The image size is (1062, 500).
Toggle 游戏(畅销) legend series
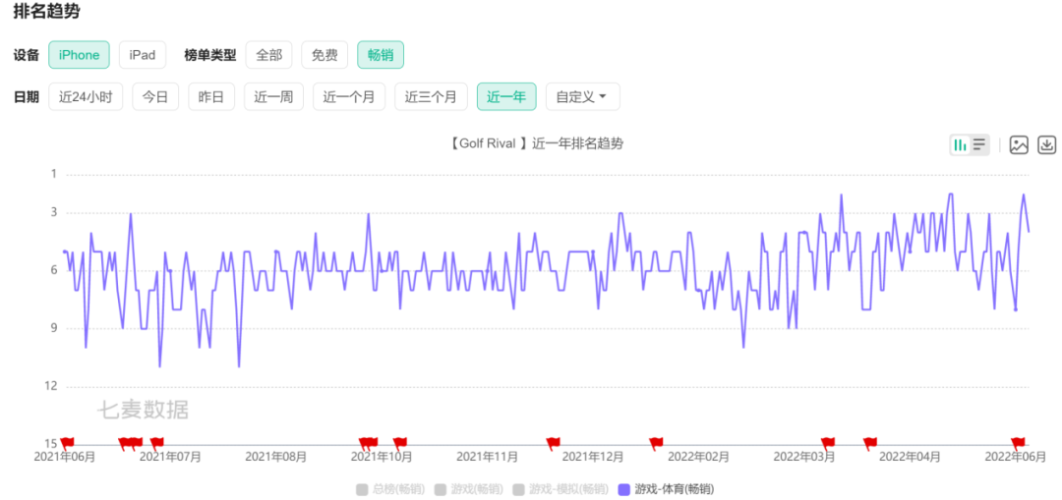(x=468, y=488)
